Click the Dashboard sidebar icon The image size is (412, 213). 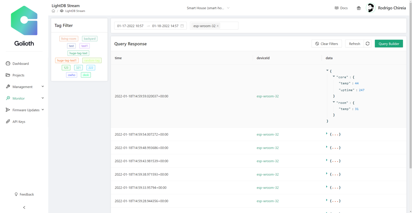[8, 63]
